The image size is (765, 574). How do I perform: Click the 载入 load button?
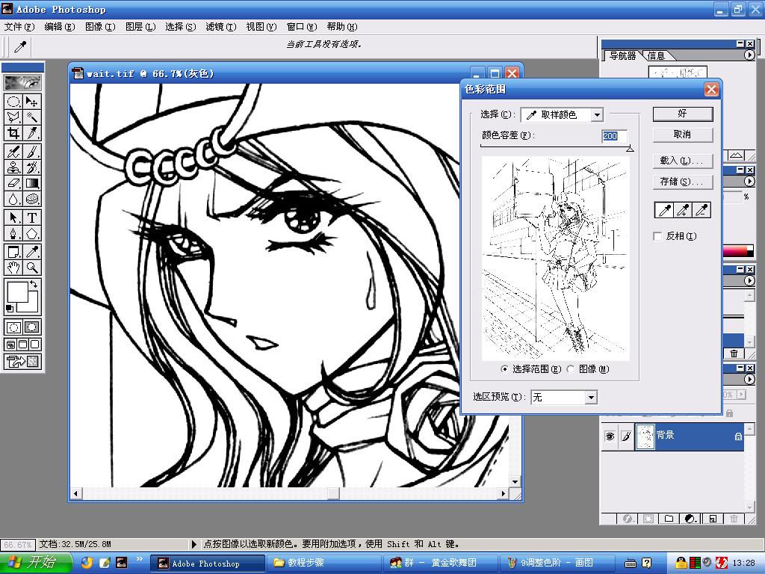pyautogui.click(x=683, y=161)
